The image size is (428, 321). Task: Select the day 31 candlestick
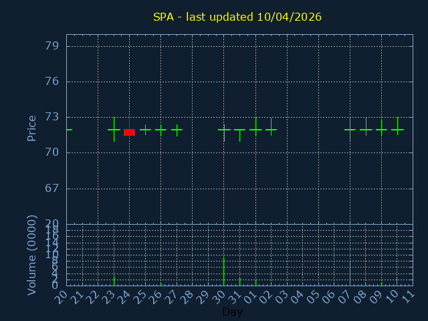point(239,130)
